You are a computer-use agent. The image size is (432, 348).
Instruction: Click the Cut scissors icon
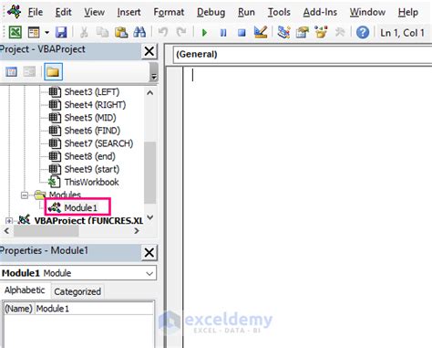pyautogui.click(x=84, y=32)
